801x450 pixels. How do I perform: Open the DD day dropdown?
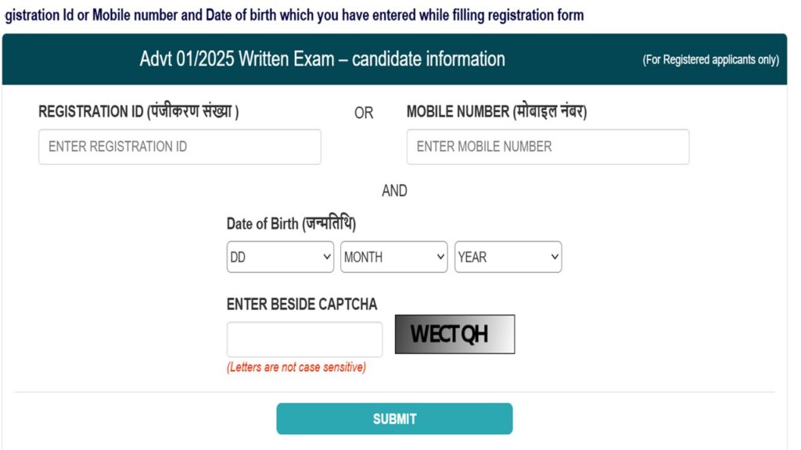click(279, 257)
